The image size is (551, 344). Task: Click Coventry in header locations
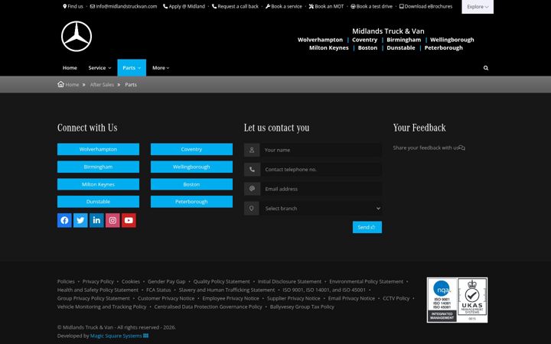pyautogui.click(x=365, y=40)
